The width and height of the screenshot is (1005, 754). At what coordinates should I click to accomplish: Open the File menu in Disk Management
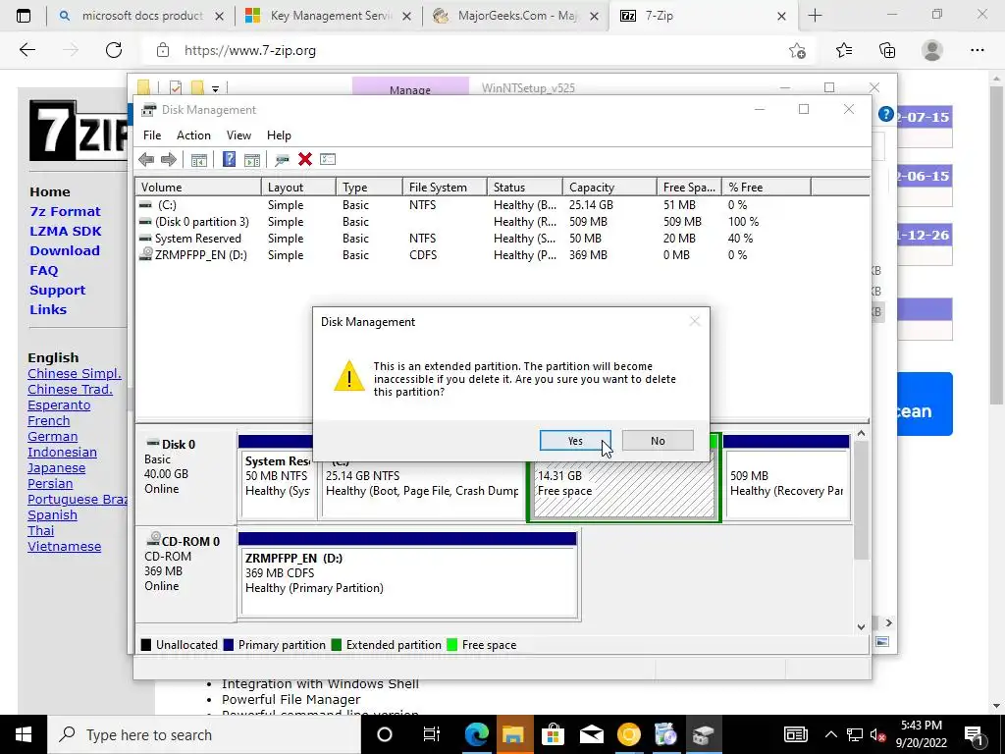(152, 135)
